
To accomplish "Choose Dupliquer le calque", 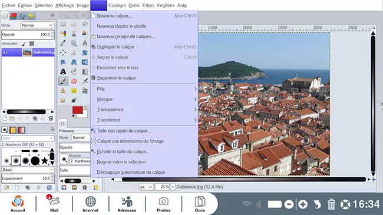I will pos(144,47).
